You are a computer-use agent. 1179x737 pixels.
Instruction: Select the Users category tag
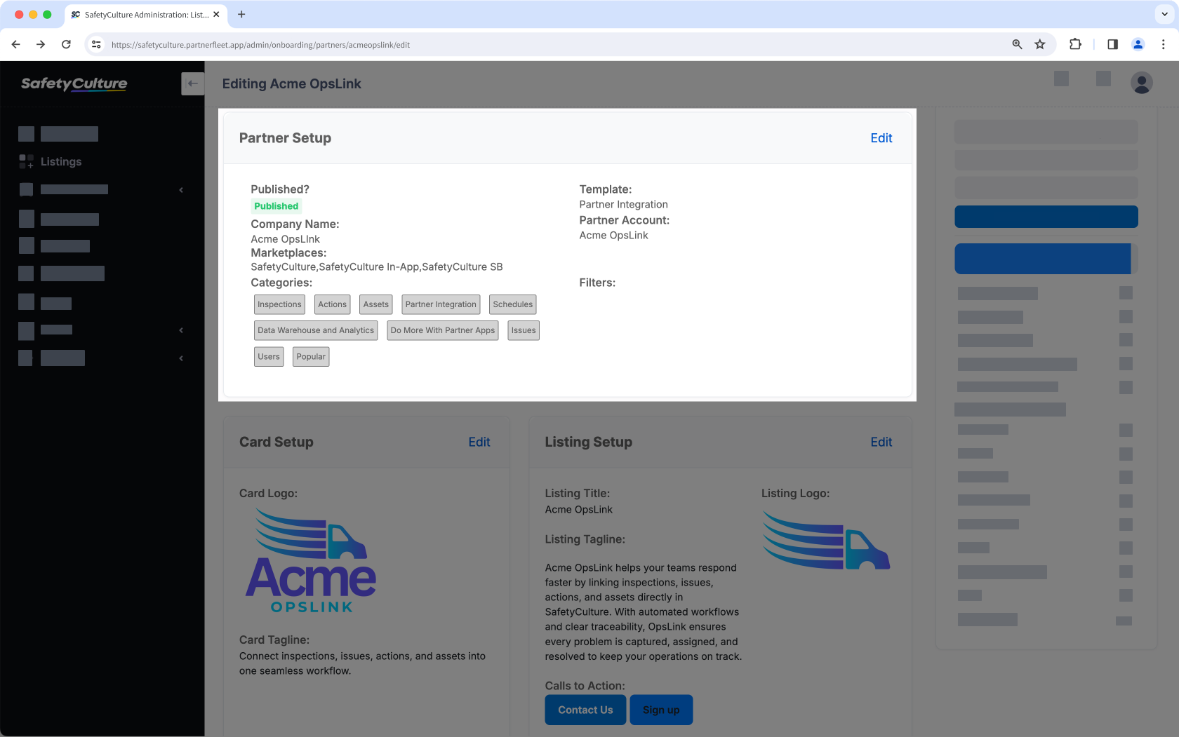[x=269, y=356]
